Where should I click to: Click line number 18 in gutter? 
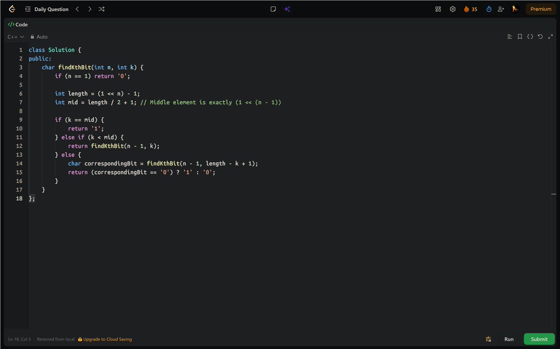coord(19,198)
